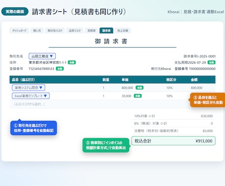Screen dimensions: 225x186
Task: Open the 売上台帳 tab
Action: (x=123, y=30)
